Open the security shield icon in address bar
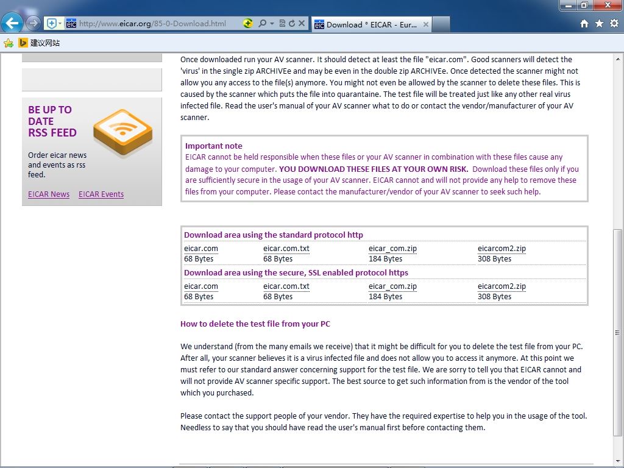Viewport: 624px width, 468px height. (51, 24)
